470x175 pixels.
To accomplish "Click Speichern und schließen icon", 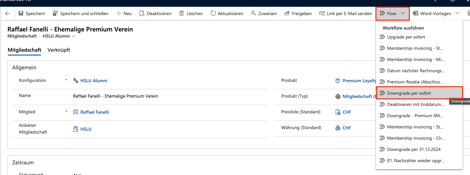I will [55, 13].
